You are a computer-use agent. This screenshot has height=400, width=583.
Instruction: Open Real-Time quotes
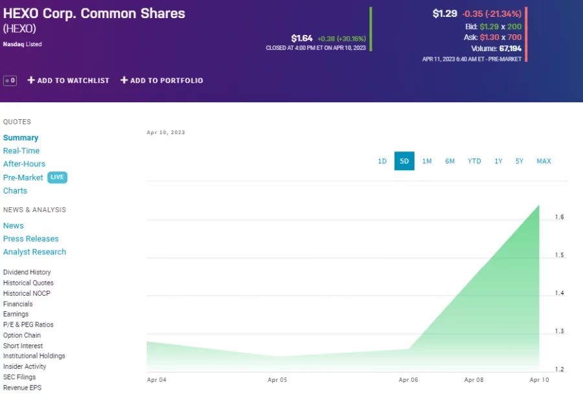pyautogui.click(x=21, y=150)
